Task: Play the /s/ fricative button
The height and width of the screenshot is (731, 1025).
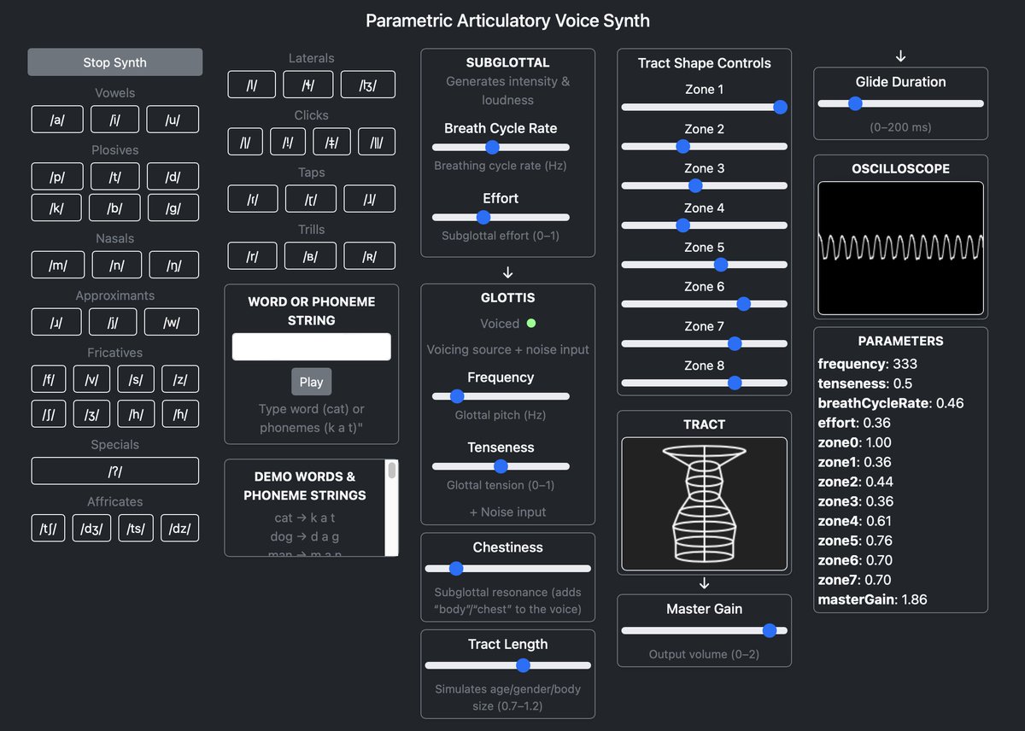Action: [x=135, y=379]
